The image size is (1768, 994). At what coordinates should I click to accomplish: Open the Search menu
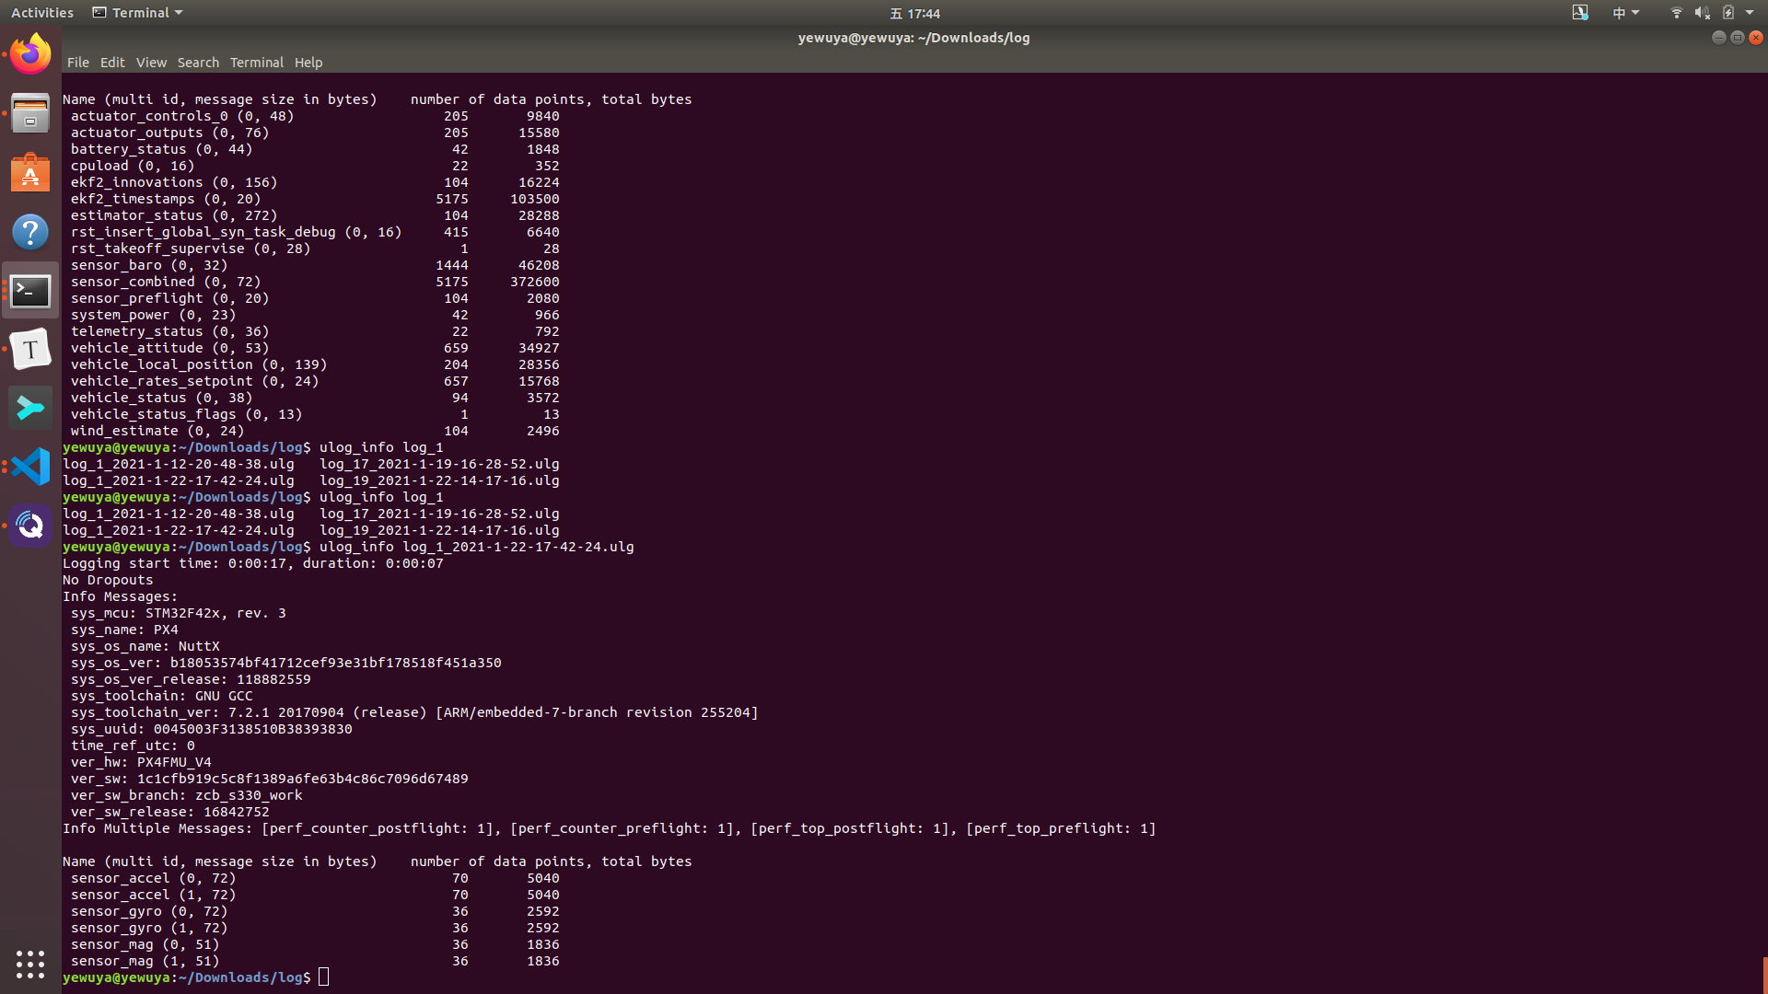click(198, 63)
